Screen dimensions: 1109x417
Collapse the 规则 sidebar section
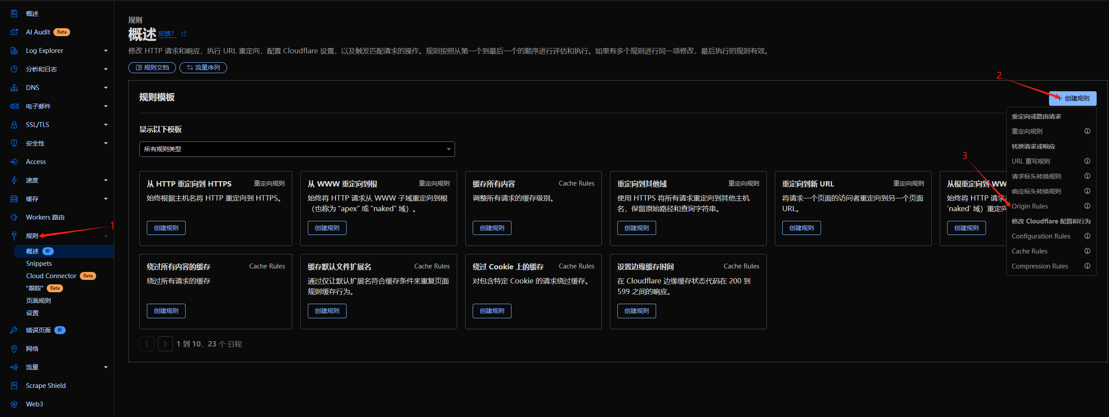(105, 236)
